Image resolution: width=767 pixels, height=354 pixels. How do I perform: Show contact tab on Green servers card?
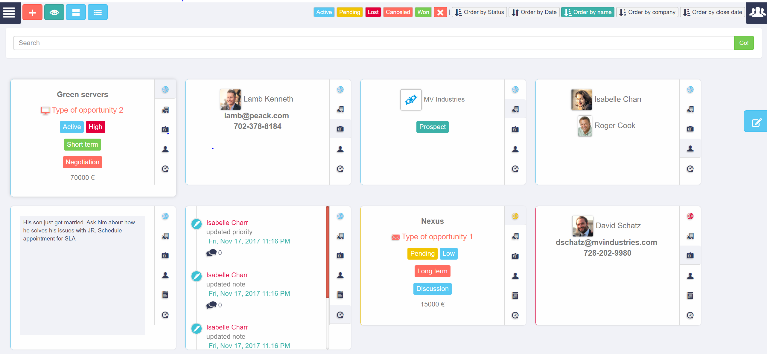[165, 129]
